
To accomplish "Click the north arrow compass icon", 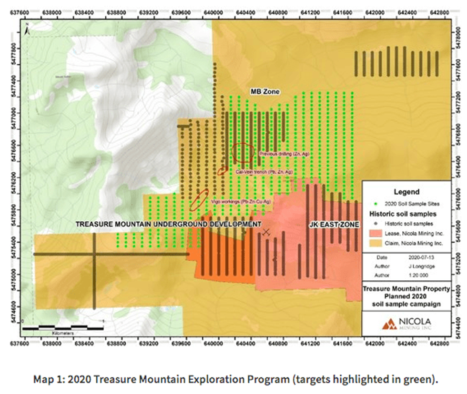I will (28, 30).
